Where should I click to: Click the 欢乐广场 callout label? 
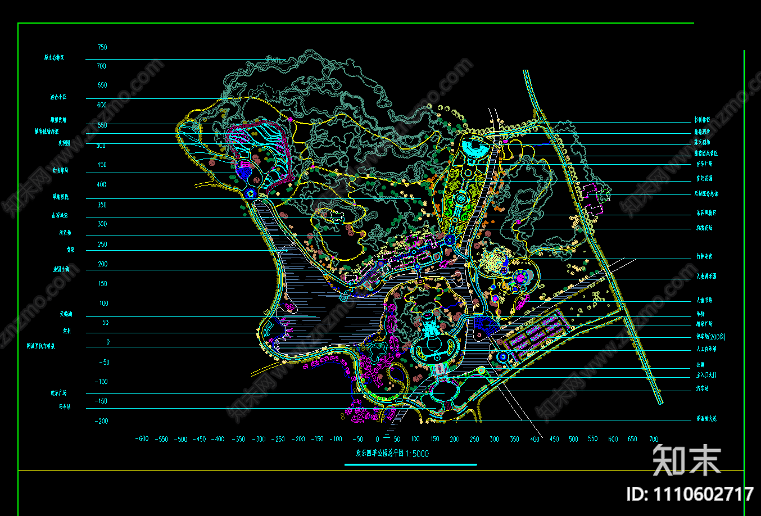[58, 393]
